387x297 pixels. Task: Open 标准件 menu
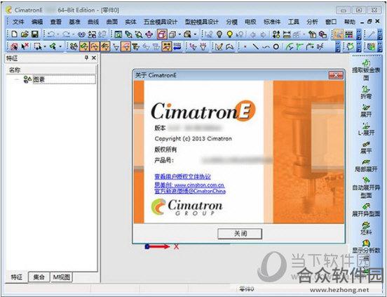[272, 22]
